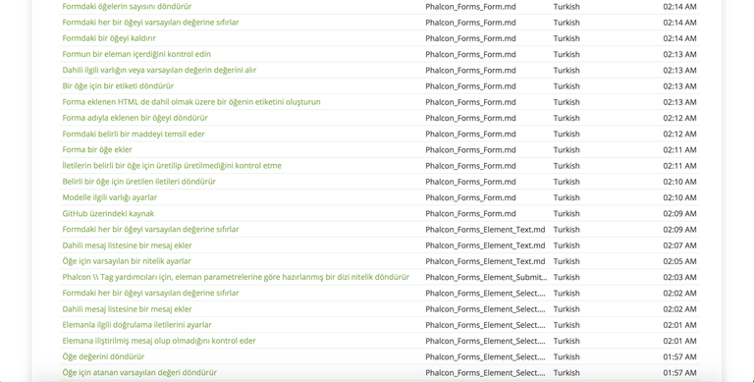Open "Bir öğe için bir etiketi döndürür"
This screenshot has width=754, height=382.
tap(118, 86)
